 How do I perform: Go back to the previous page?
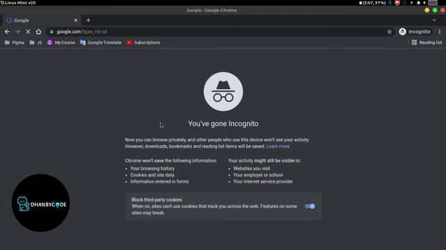click(x=7, y=32)
